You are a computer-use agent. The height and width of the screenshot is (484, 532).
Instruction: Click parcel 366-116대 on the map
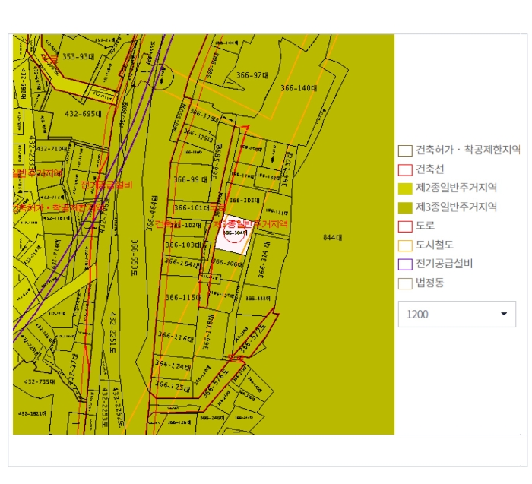[174, 337]
